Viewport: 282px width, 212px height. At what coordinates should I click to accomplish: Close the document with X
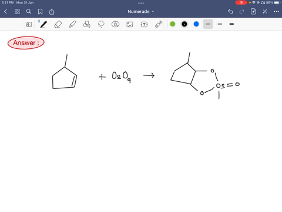coord(265,12)
